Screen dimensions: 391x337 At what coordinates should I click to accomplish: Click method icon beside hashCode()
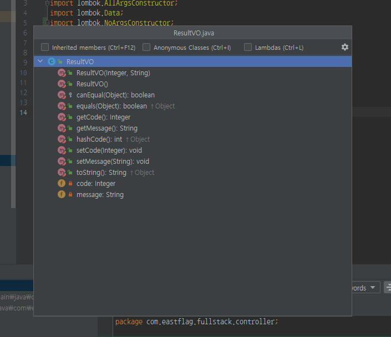62,139
